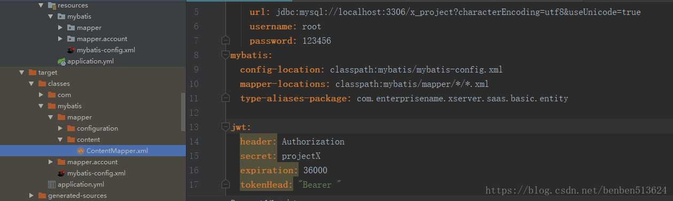Expand the com folder under classes
This screenshot has width=673, height=201.
tap(41, 95)
